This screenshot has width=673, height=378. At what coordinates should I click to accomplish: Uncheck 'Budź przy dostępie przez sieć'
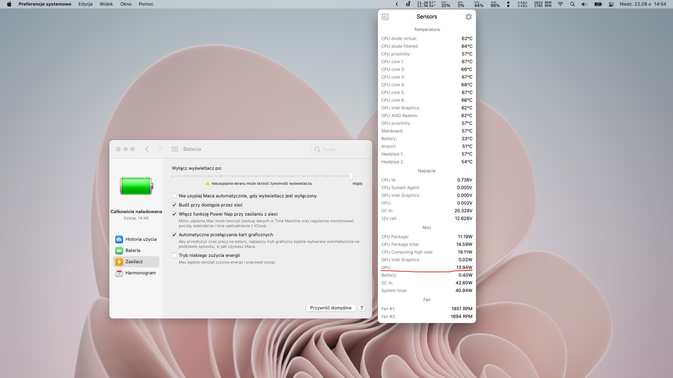174,205
